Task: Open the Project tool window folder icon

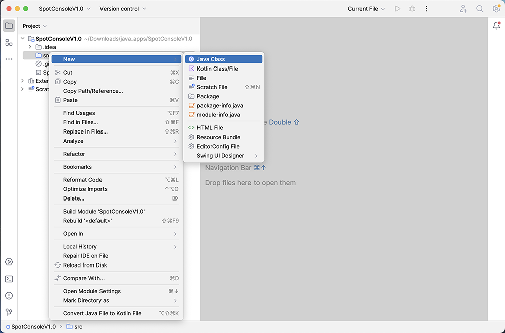Action: (9, 26)
